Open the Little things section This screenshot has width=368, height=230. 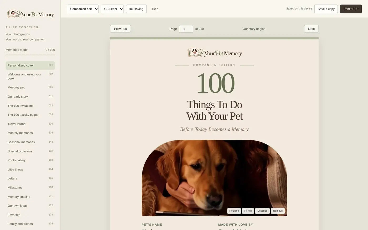click(30, 170)
